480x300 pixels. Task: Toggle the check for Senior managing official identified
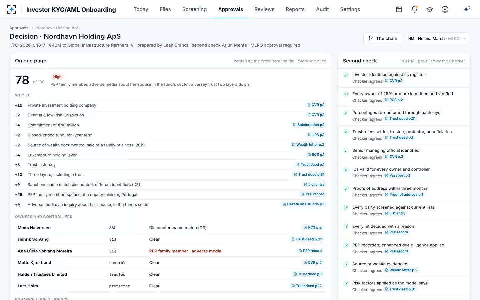coord(346,151)
